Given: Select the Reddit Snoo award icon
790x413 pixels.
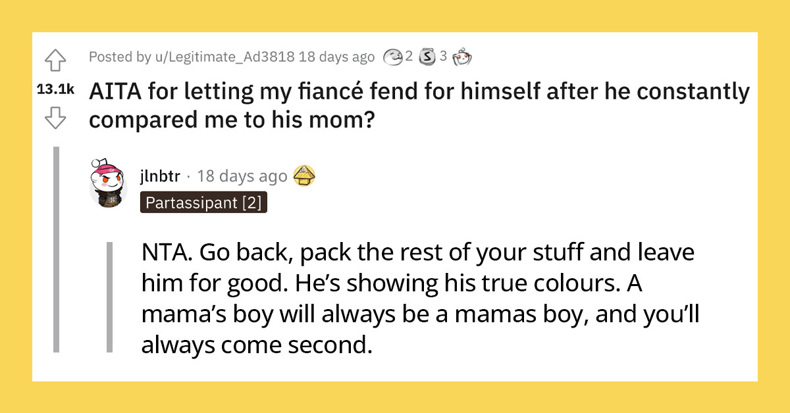Looking at the screenshot, I should pyautogui.click(x=462, y=58).
